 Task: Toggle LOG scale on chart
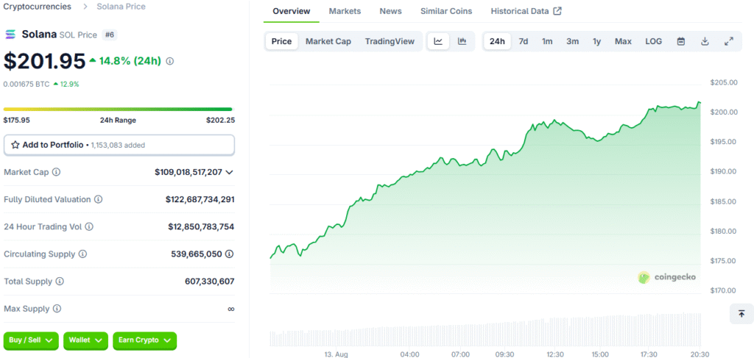tap(654, 41)
